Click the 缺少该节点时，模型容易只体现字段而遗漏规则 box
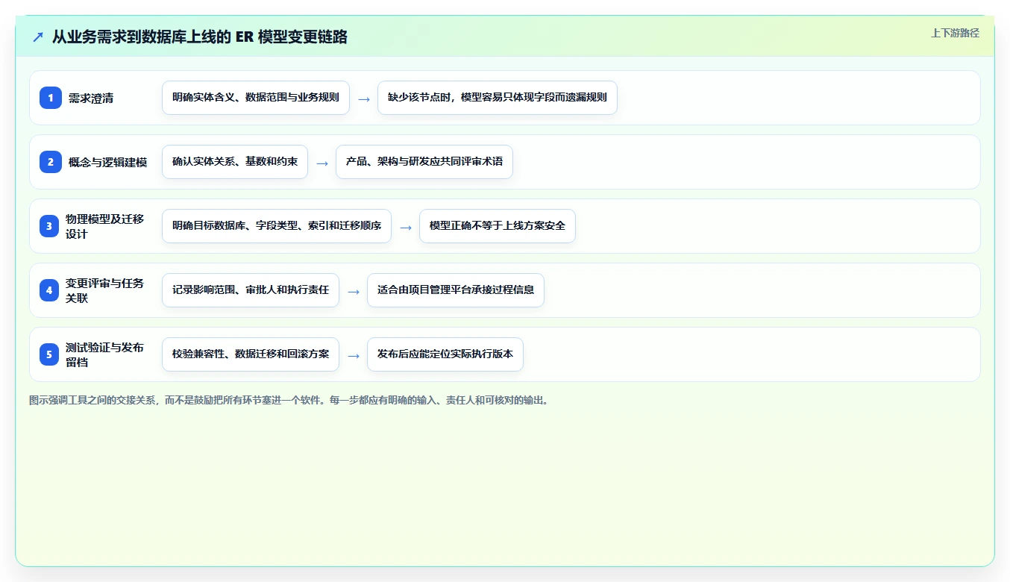This screenshot has width=1010, height=582. coord(498,98)
